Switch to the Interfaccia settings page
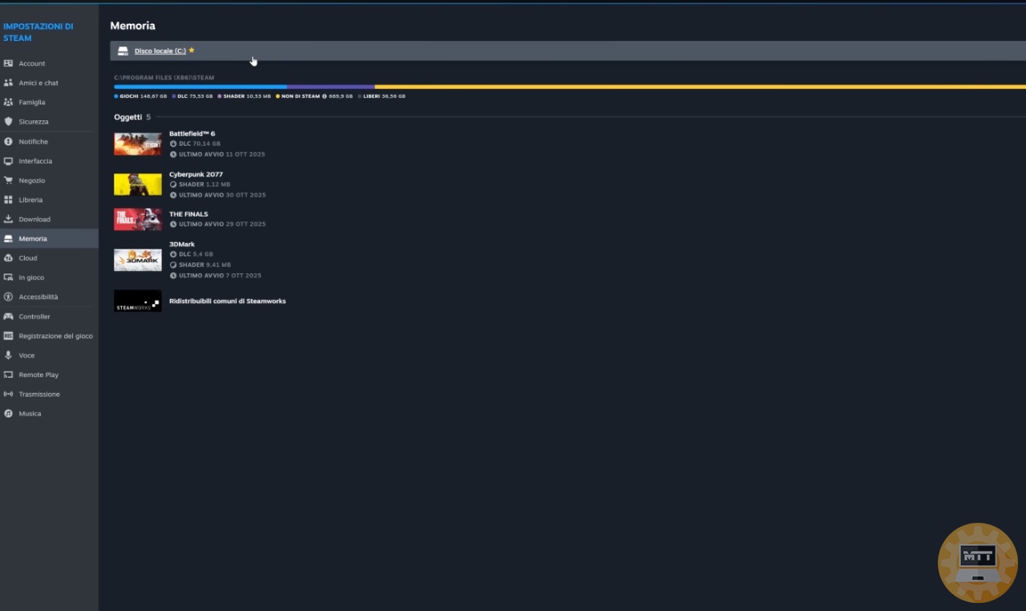The height and width of the screenshot is (611, 1026). (x=35, y=161)
